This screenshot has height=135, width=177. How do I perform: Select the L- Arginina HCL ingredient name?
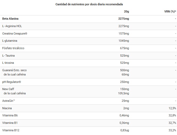(x=12, y=26)
